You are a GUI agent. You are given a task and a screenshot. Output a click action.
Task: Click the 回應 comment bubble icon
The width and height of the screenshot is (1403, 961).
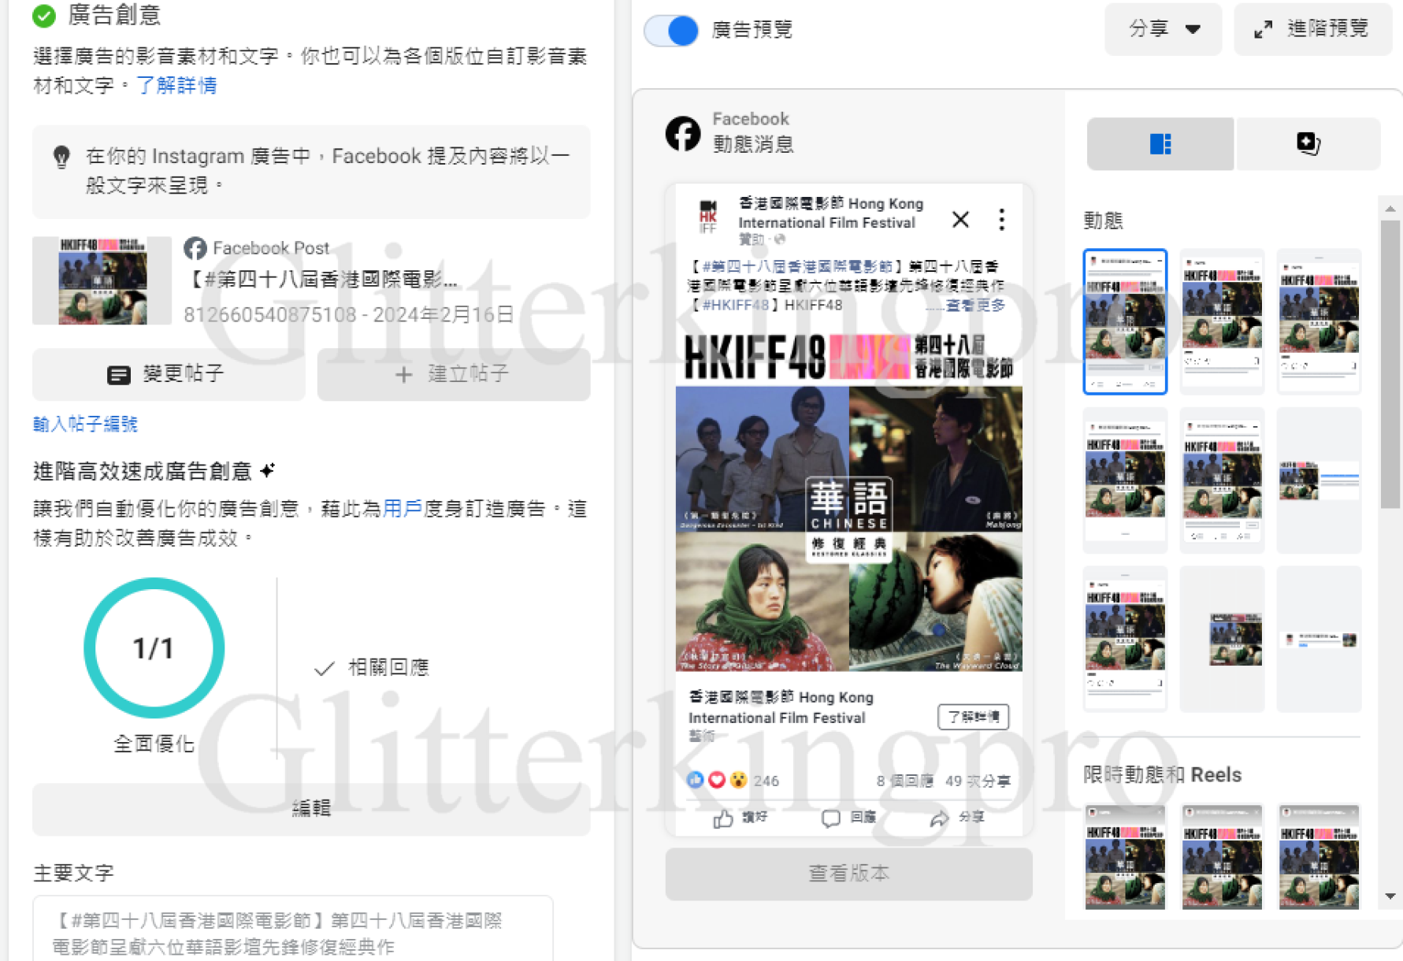pos(830,819)
